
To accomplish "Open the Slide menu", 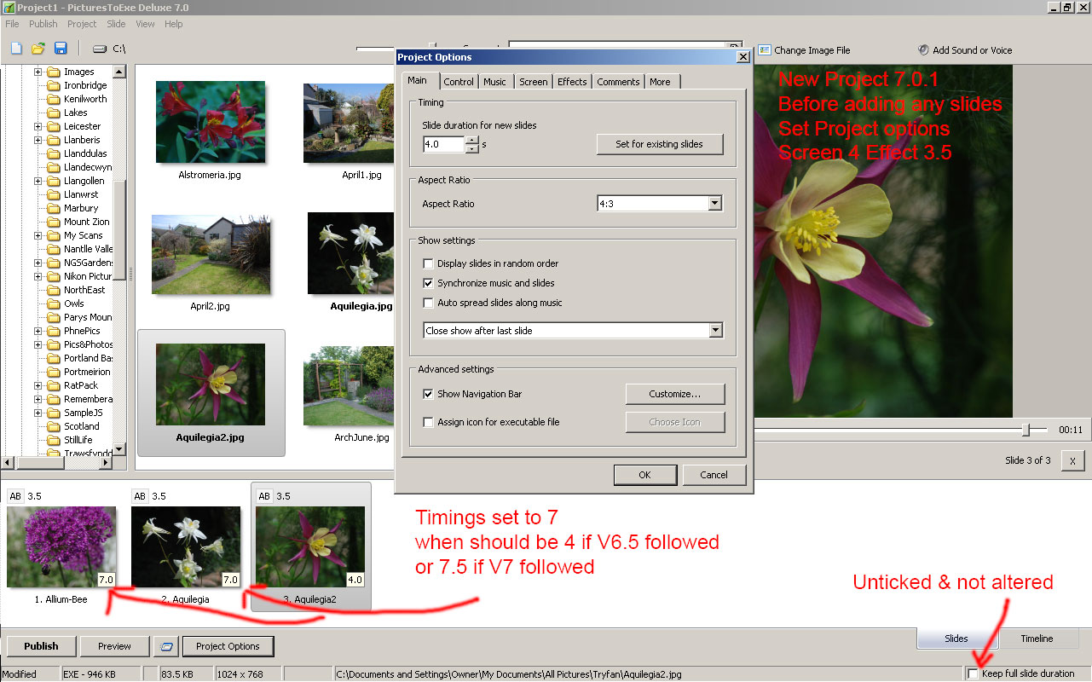I will 116,24.
